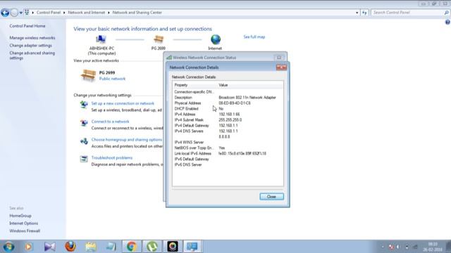
Task: Select Network and Internet in the breadcrumb
Action: coord(86,13)
